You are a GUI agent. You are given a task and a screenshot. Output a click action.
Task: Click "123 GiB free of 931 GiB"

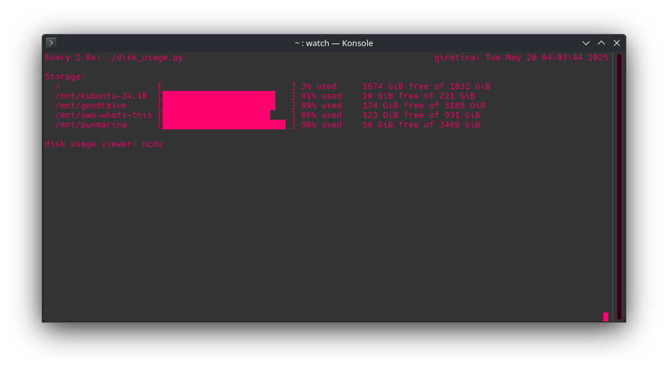point(421,115)
